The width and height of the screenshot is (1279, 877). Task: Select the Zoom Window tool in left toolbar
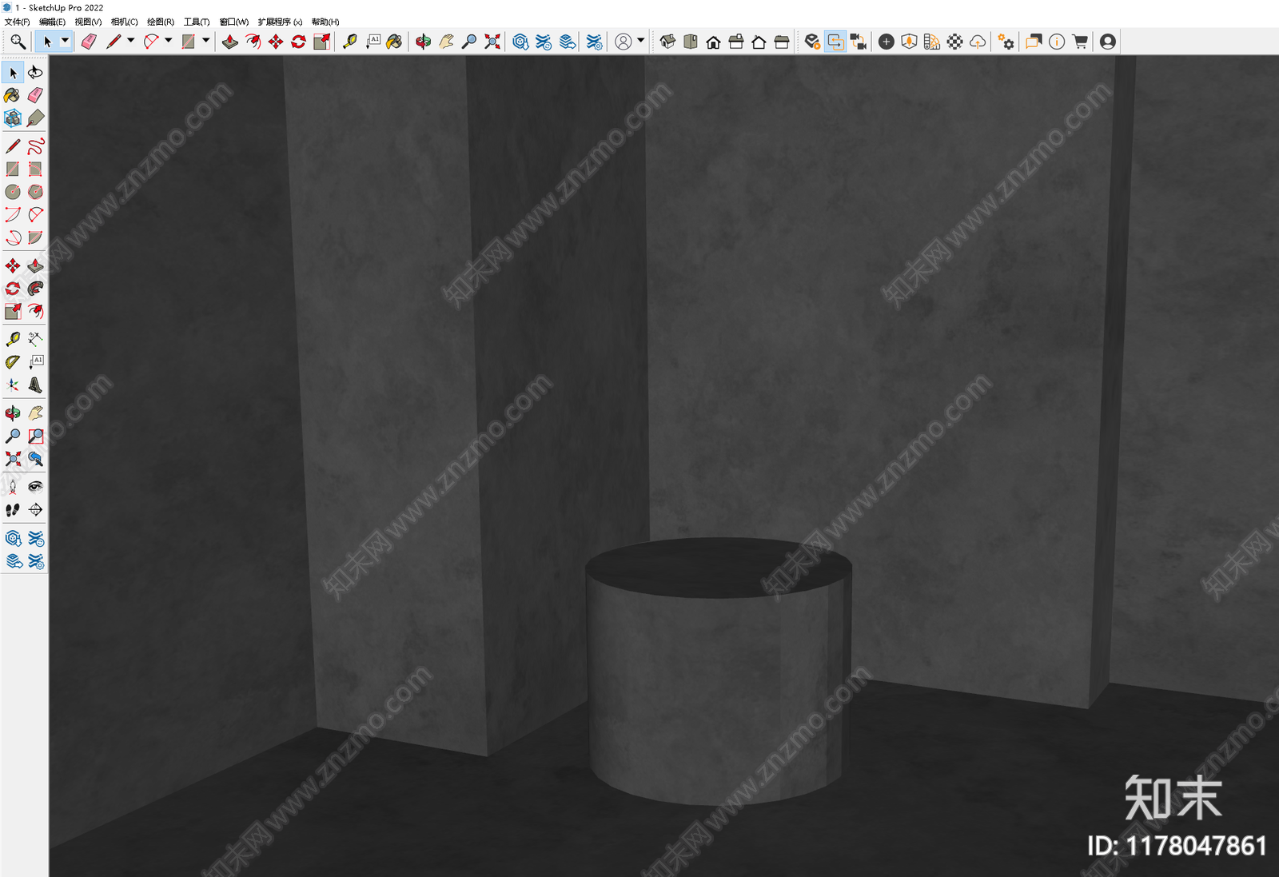[x=35, y=437]
